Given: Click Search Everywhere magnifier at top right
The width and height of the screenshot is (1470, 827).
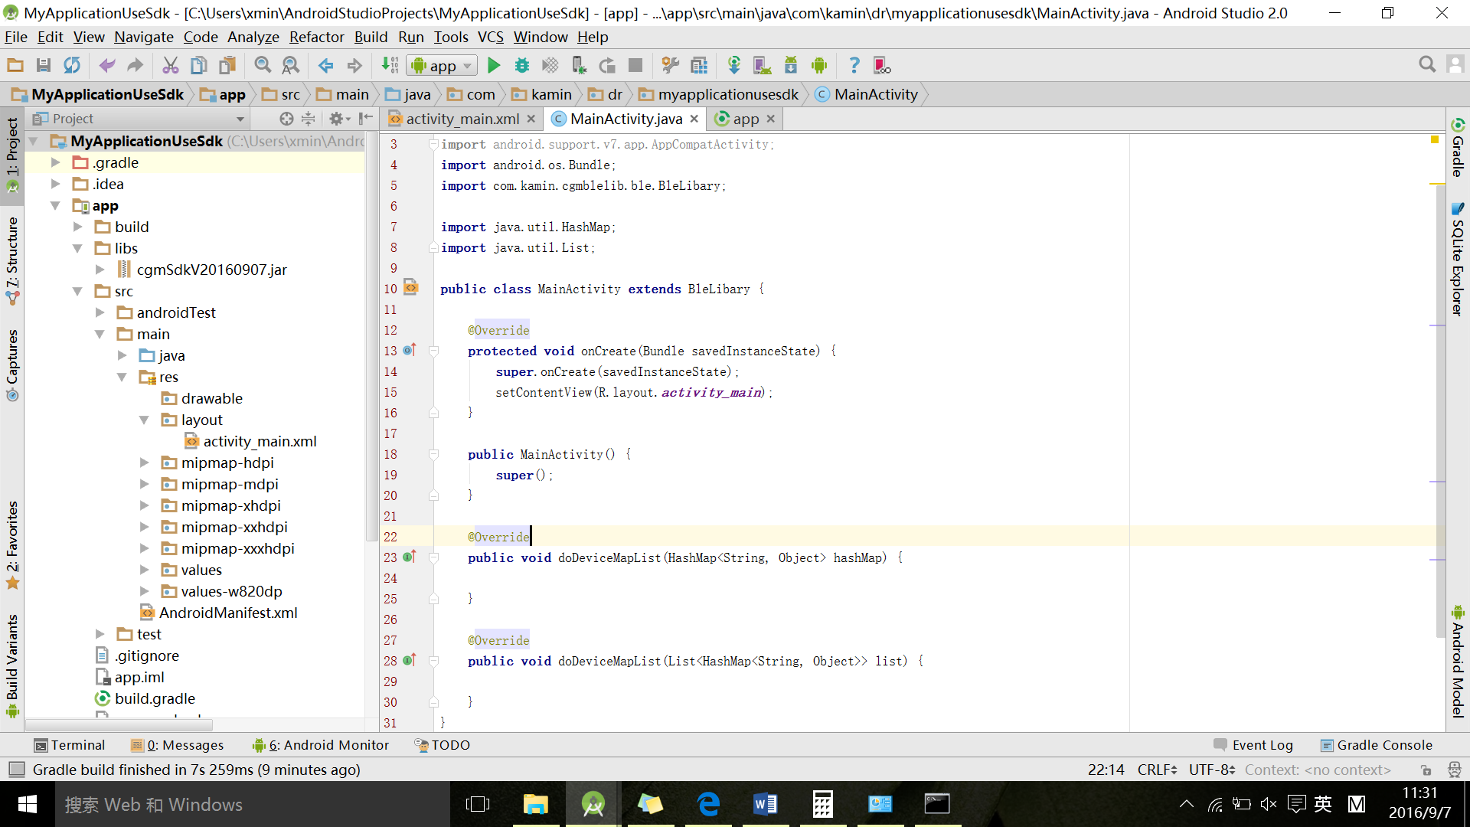Looking at the screenshot, I should pos(1427,65).
